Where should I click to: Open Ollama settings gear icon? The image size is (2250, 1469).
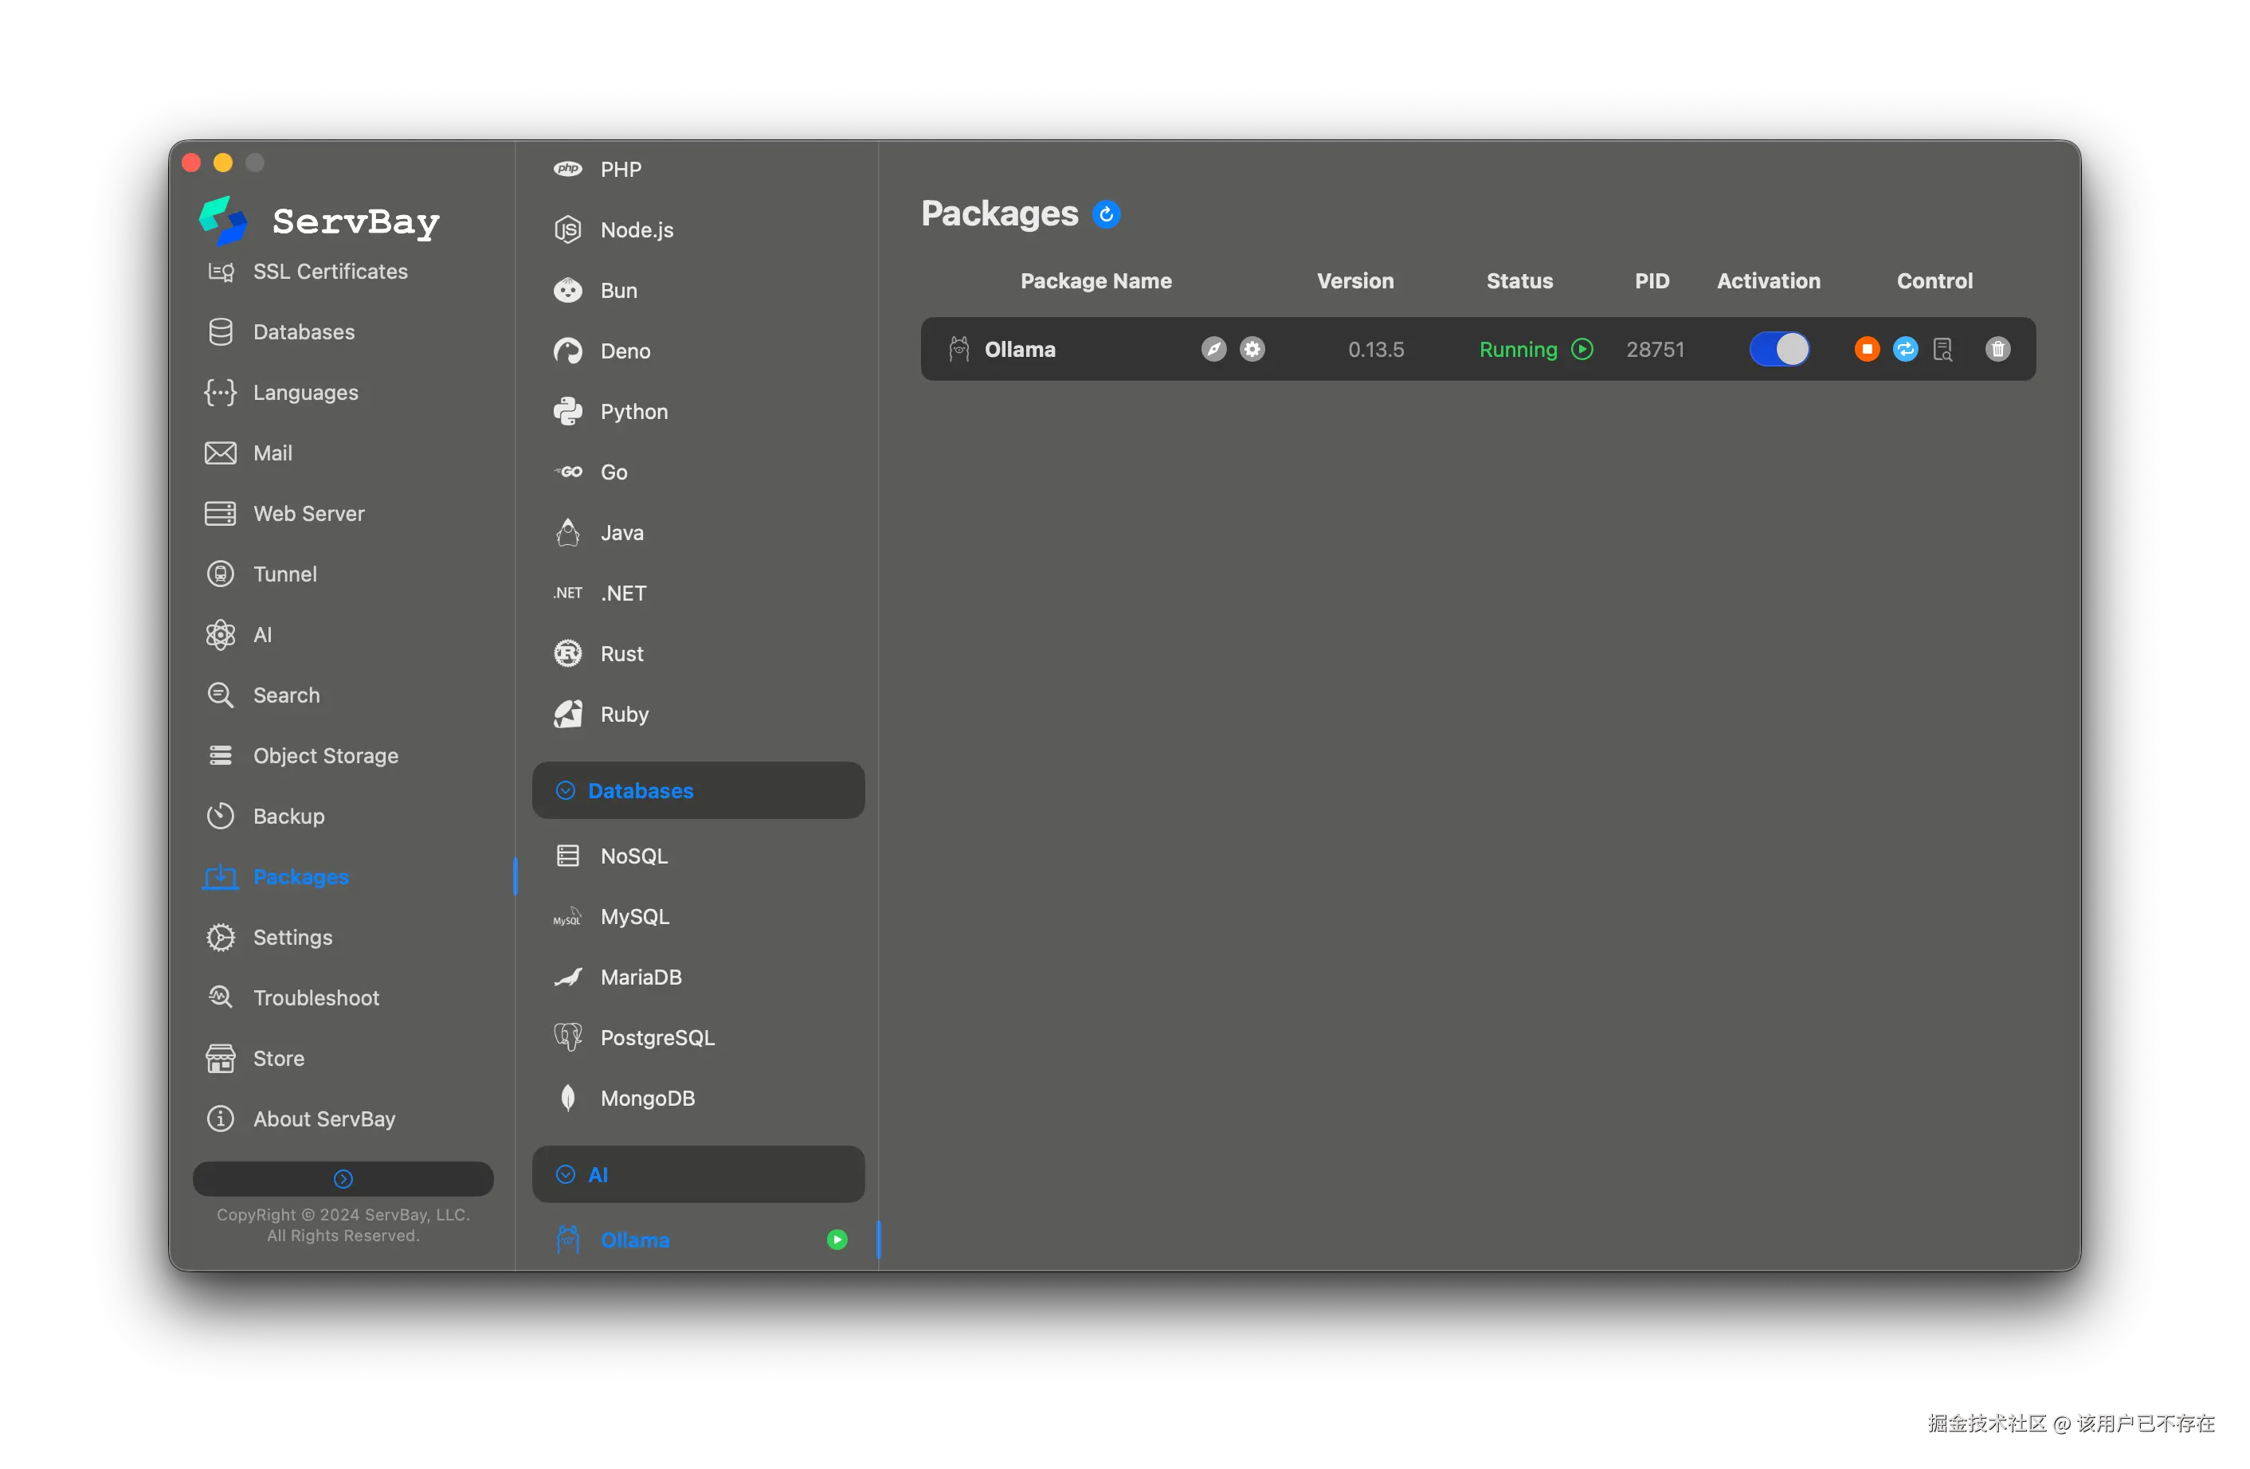pos(1252,350)
